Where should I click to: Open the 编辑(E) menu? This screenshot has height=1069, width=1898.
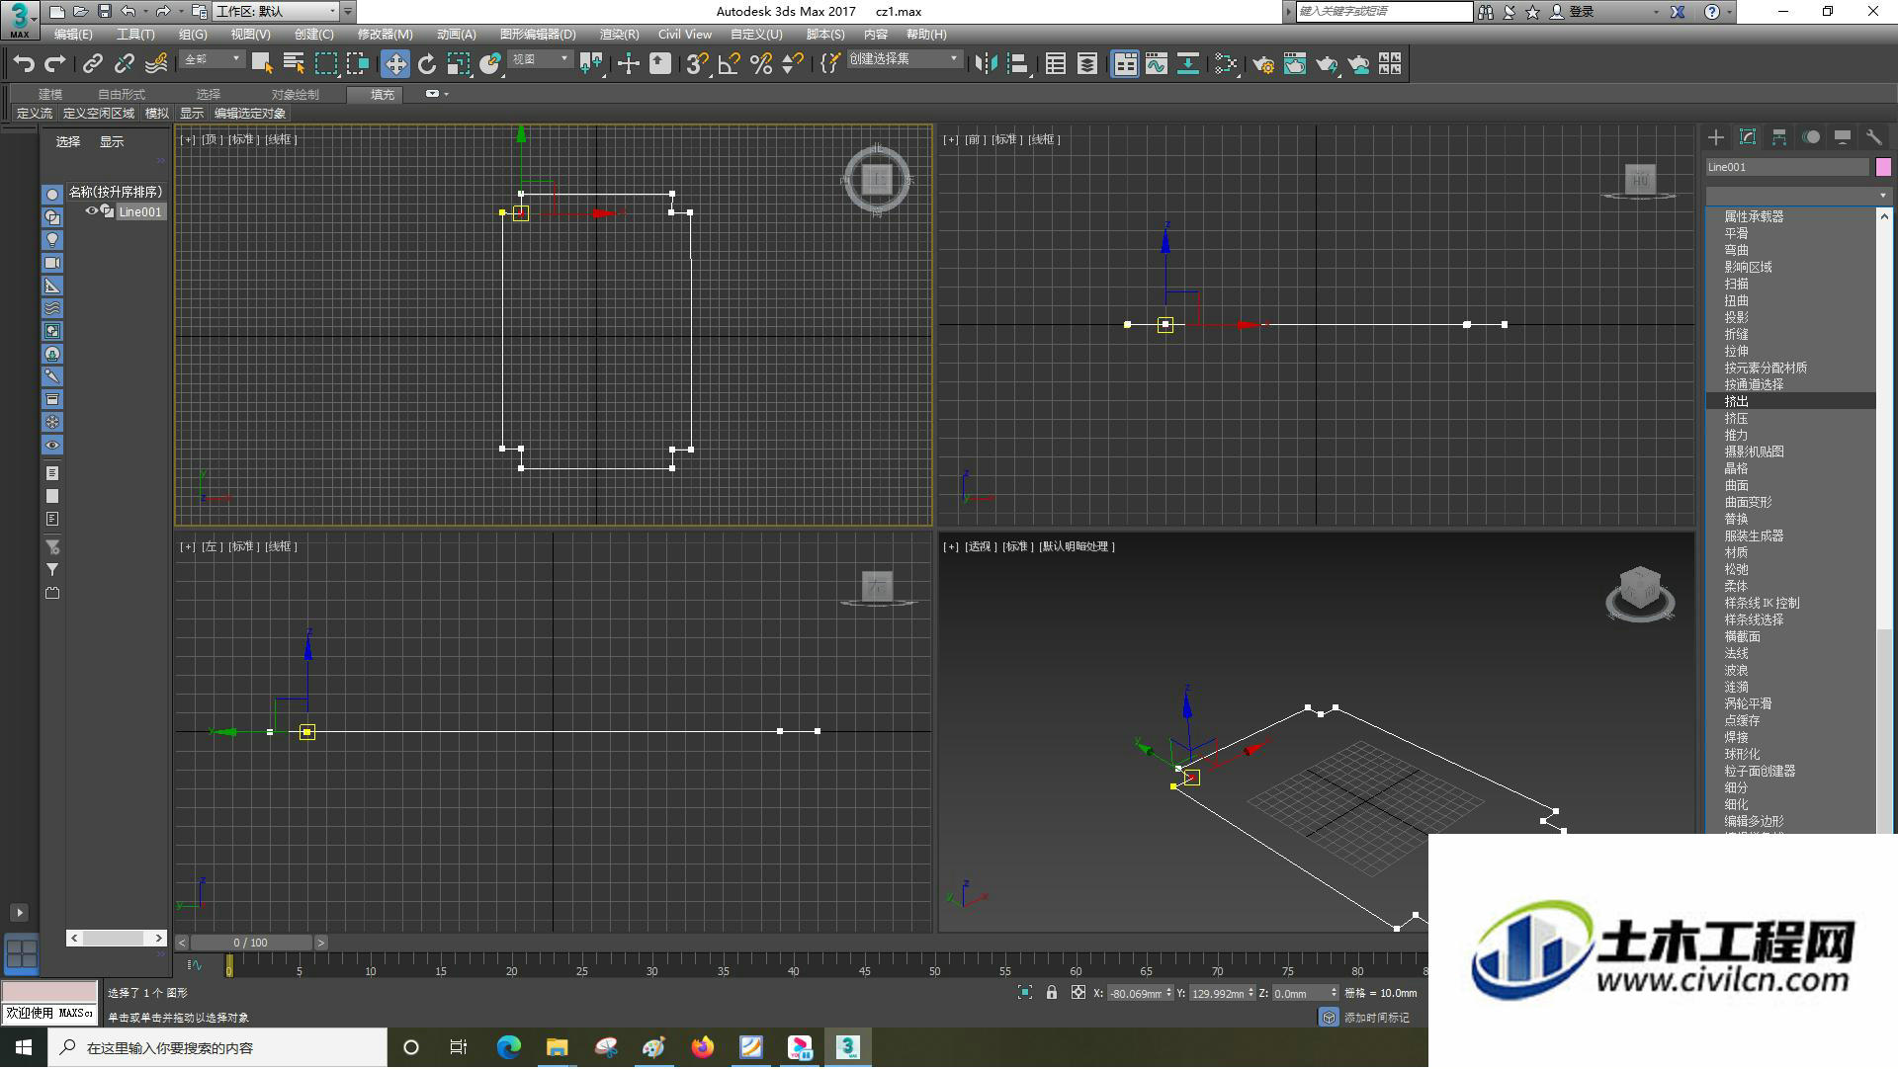(x=73, y=35)
